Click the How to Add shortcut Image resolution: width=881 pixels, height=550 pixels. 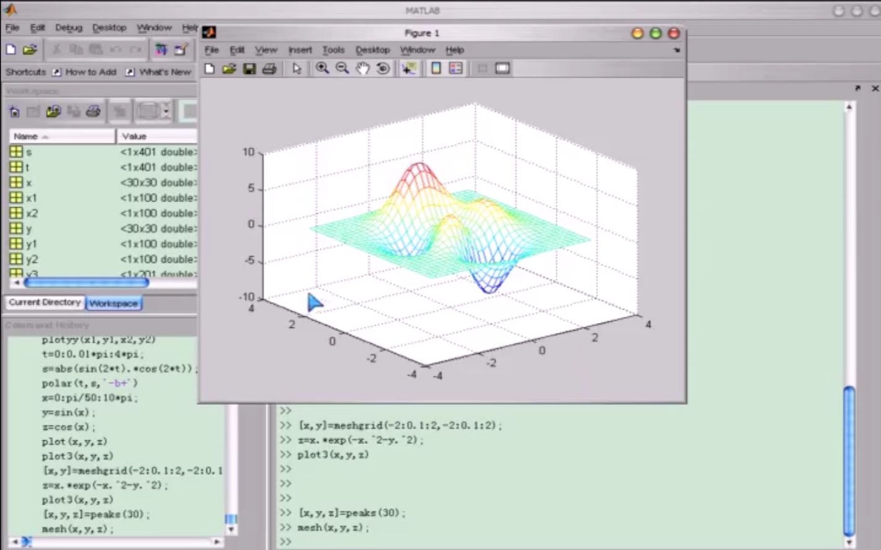(x=84, y=72)
